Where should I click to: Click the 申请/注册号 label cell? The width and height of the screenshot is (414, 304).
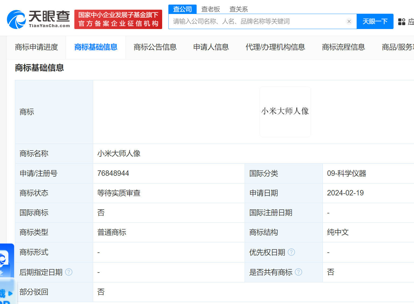(x=54, y=173)
